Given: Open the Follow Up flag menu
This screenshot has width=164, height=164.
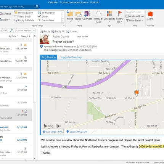Looking at the screenshot, I should pos(119,17).
